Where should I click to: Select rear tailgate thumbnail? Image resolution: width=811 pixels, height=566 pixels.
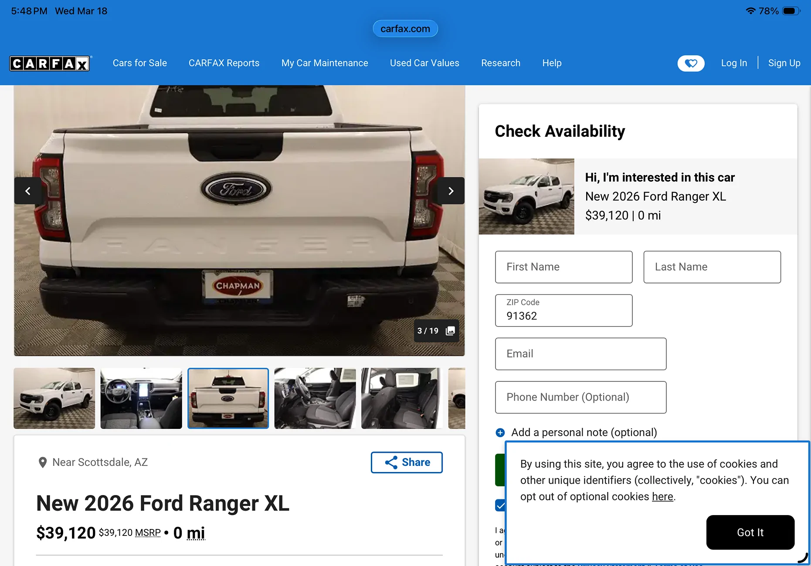coord(228,398)
